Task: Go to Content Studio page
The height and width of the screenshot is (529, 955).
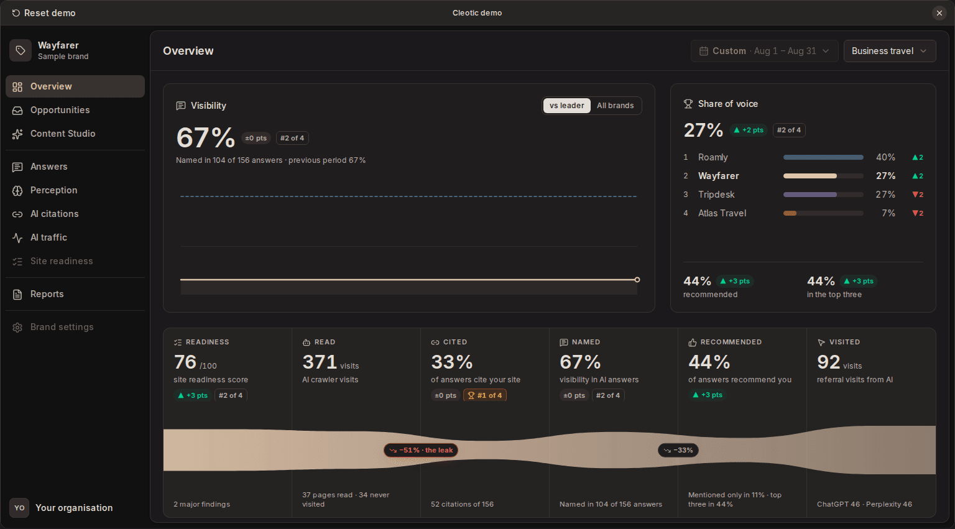Action: (75, 134)
